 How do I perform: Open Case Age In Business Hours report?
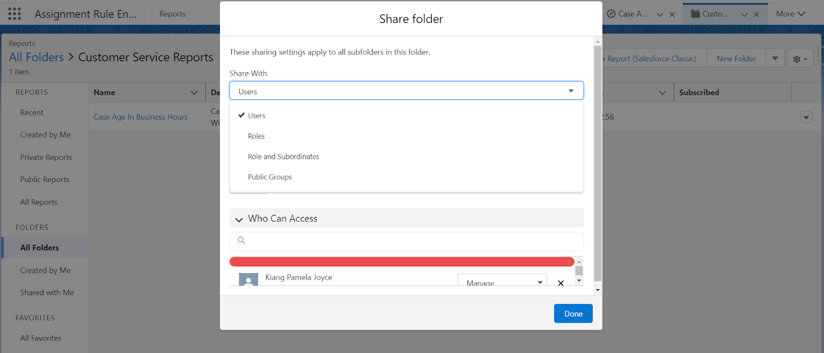coord(141,117)
